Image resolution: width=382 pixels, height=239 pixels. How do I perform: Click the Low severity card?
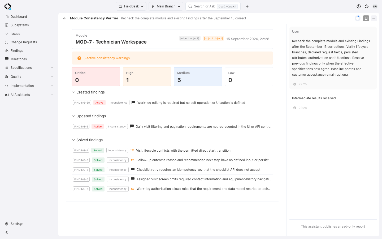click(249, 77)
